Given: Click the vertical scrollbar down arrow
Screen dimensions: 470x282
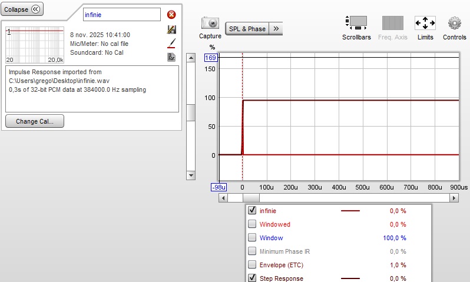Looking at the screenshot, I should coord(191,175).
